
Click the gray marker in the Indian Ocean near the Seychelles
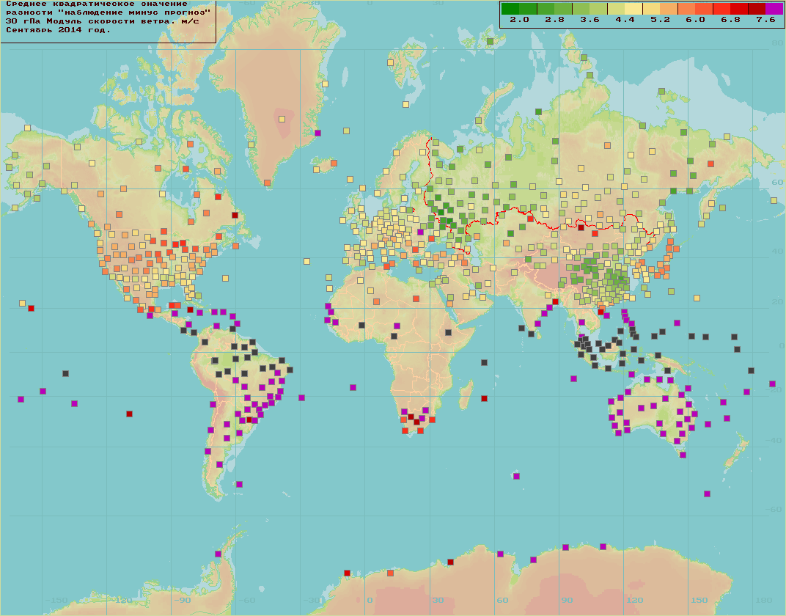(x=484, y=362)
